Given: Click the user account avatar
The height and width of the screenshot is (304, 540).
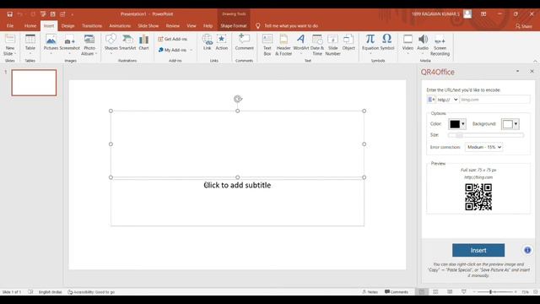Looking at the screenshot, I should [x=467, y=14].
